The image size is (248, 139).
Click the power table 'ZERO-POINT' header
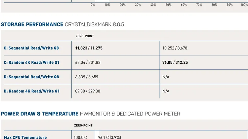pyautogui.click(x=83, y=125)
